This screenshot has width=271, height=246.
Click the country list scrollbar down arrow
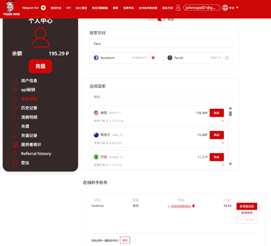(x=230, y=164)
